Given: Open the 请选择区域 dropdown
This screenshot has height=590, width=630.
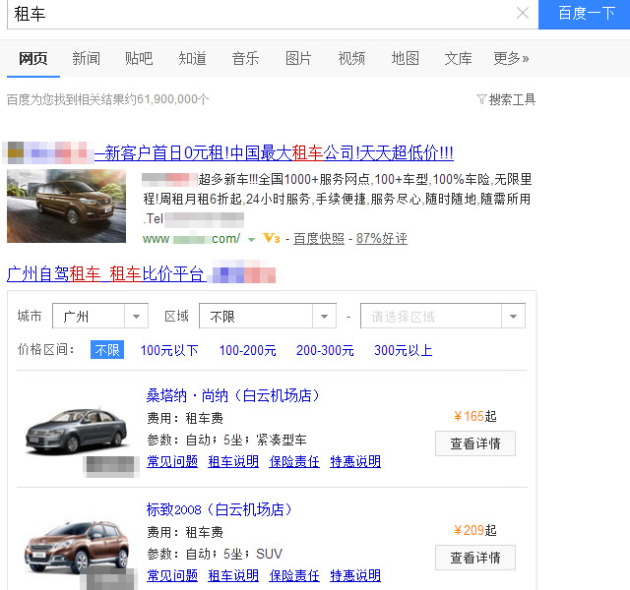Looking at the screenshot, I should (442, 316).
